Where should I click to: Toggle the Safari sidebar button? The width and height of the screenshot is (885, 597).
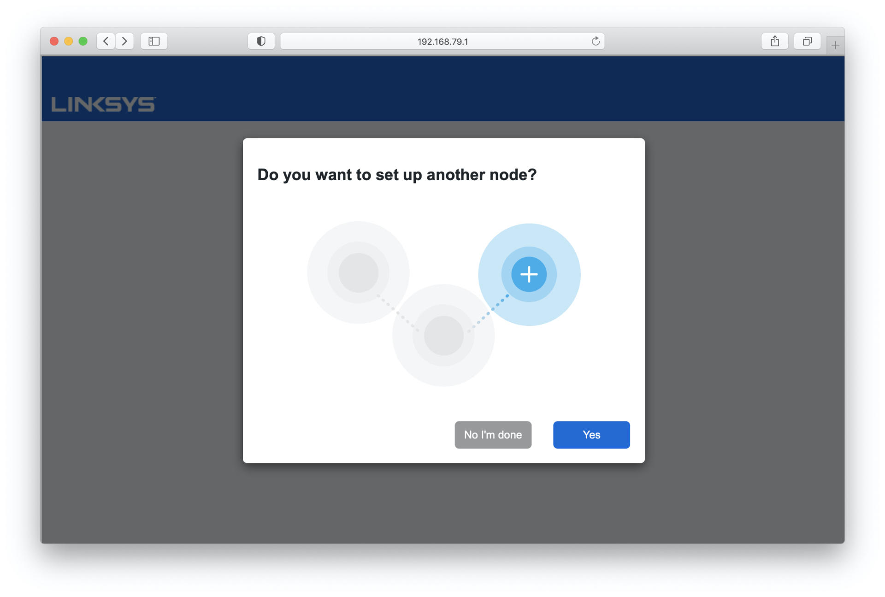[154, 41]
